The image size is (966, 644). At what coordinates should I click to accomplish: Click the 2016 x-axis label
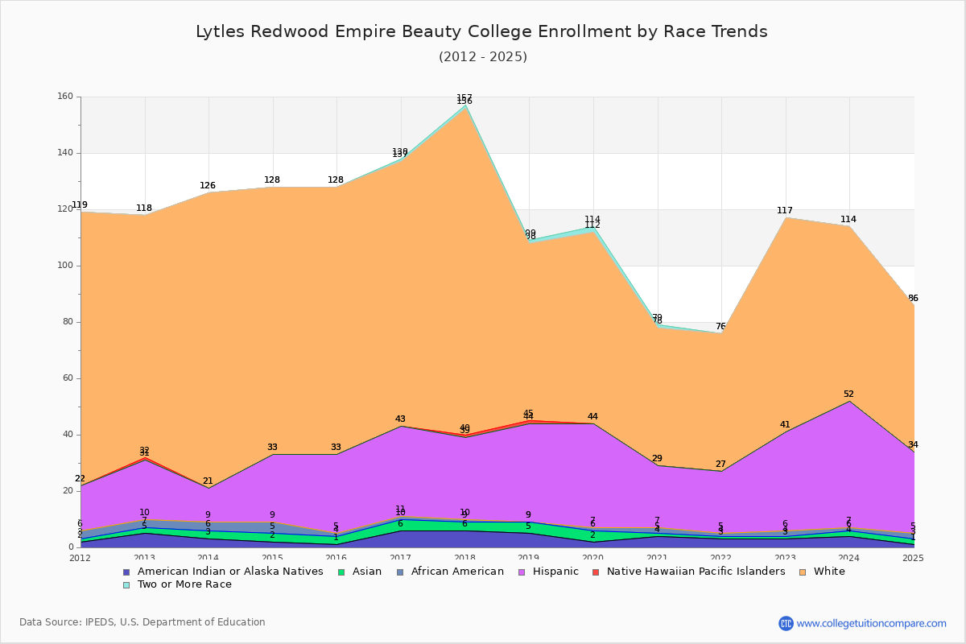336,558
